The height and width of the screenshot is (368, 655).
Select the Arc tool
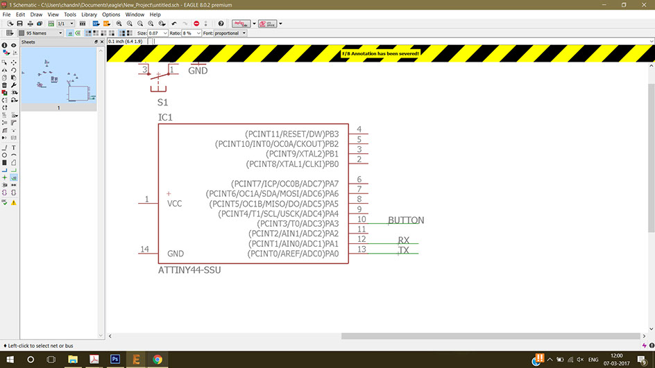(x=14, y=155)
